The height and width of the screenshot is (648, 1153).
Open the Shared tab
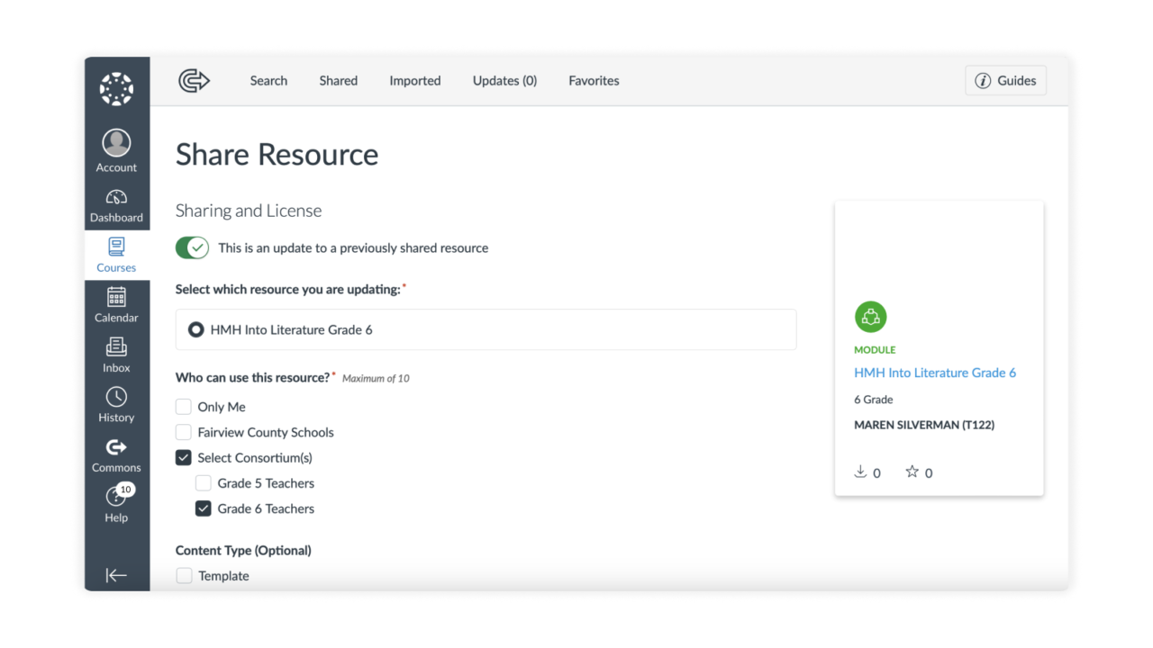(x=338, y=80)
